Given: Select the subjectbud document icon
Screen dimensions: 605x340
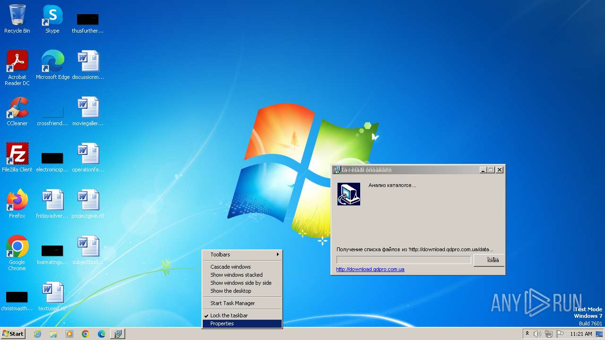Looking at the screenshot, I should point(87,250).
